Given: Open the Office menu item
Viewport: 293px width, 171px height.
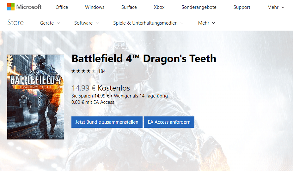Looking at the screenshot, I should (x=62, y=7).
